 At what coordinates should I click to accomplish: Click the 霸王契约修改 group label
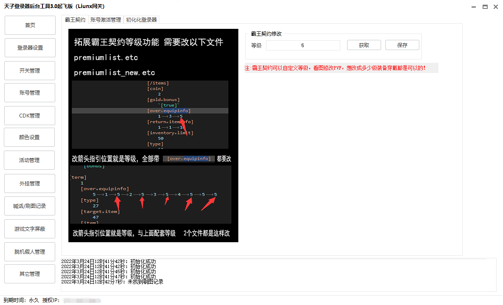[266, 34]
